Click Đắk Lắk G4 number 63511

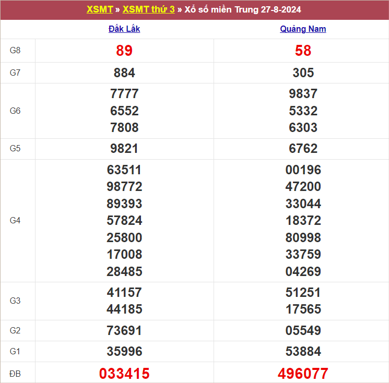coord(124,170)
